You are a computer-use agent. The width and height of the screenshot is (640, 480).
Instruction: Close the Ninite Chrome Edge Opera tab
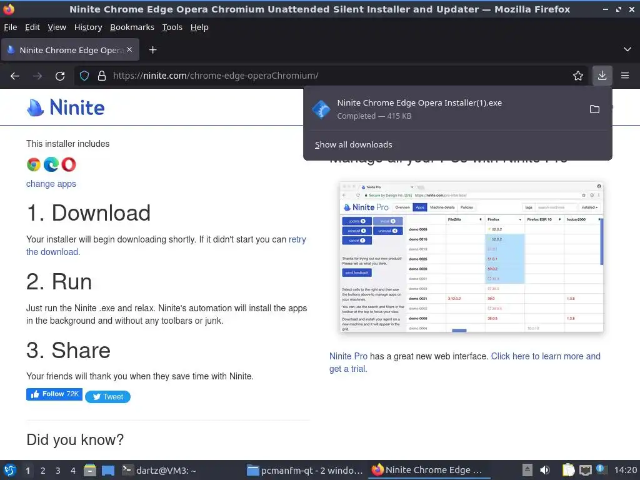pos(129,49)
